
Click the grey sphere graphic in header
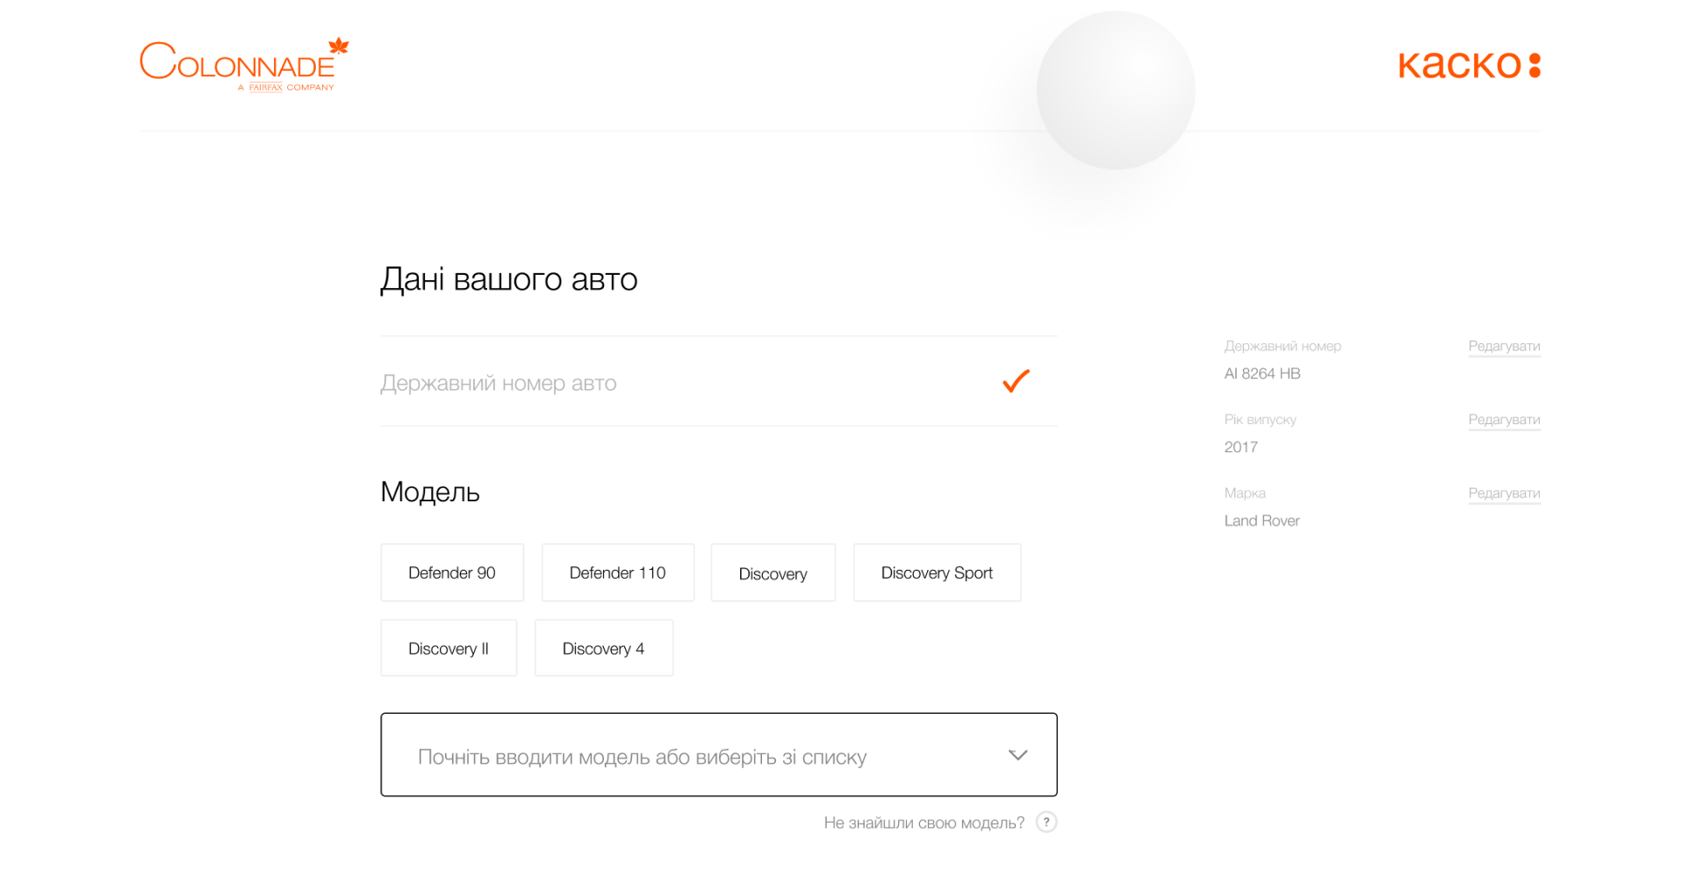[1115, 90]
